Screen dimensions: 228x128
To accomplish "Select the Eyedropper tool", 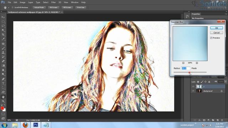I will 3,39.
